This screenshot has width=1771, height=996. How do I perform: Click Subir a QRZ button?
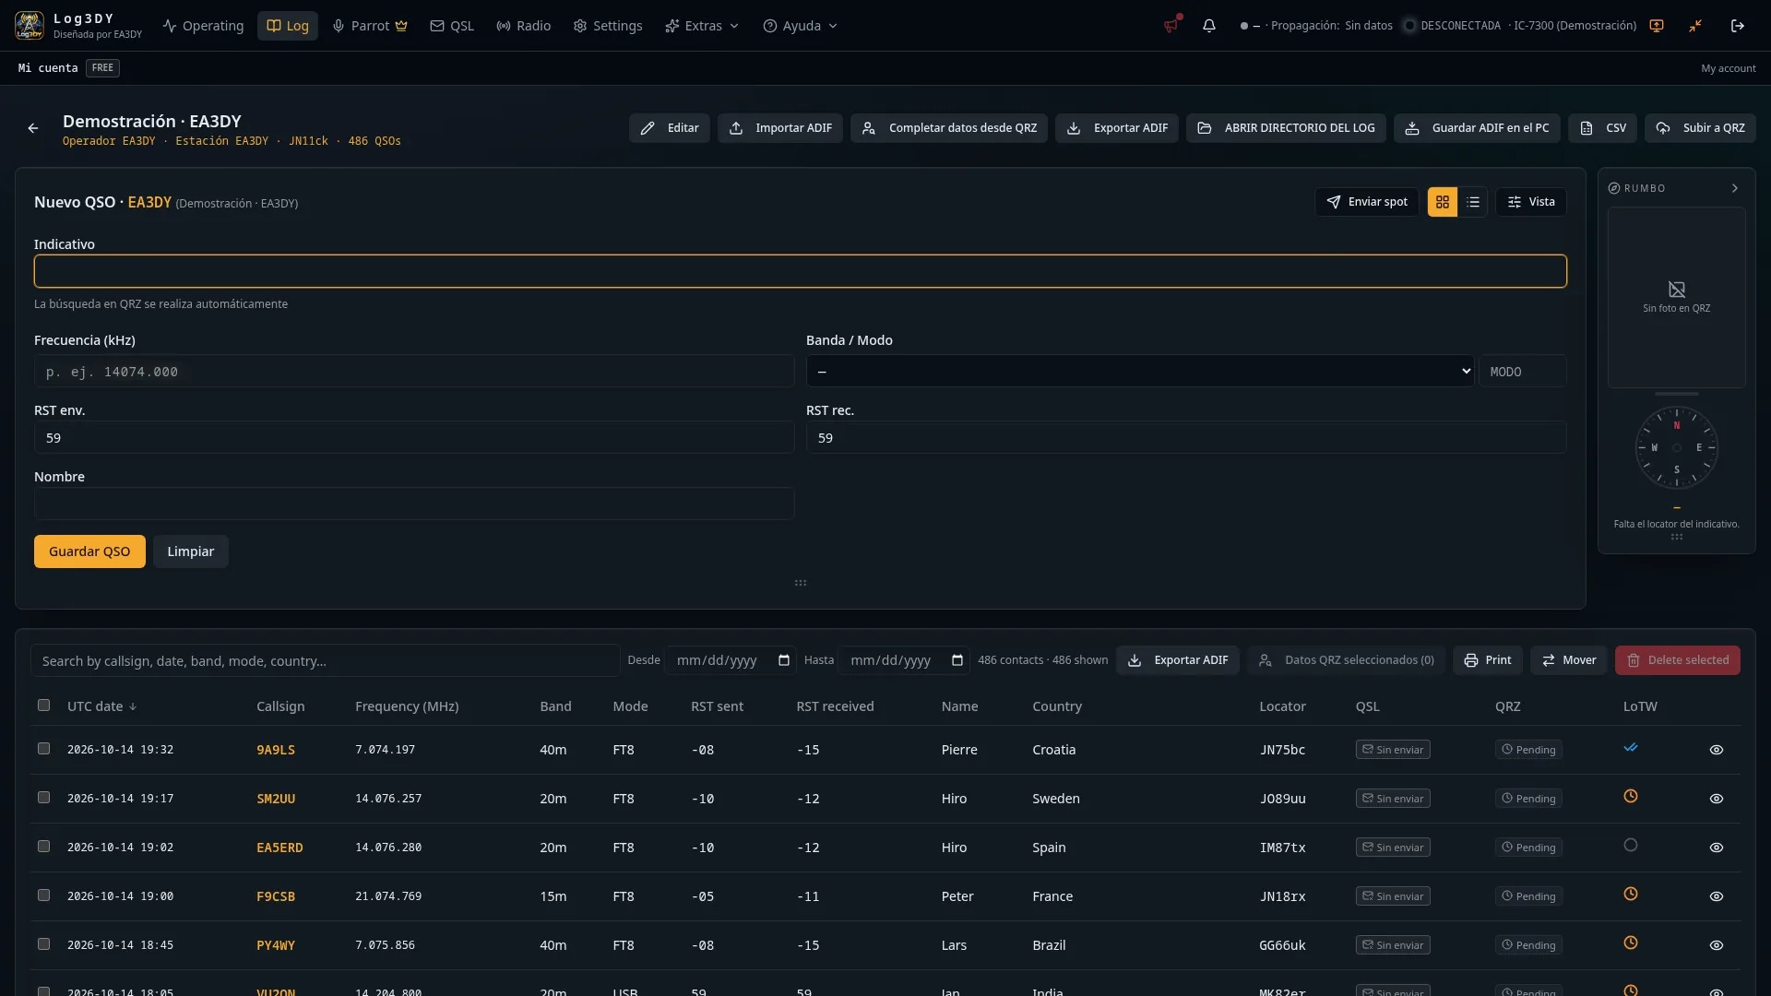coord(1700,128)
